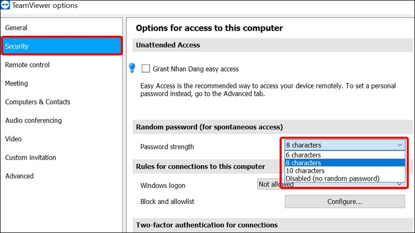Enable Grant Nhan Dang easy access checkbox

[146, 68]
